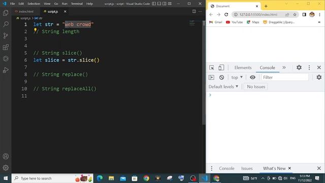
Task: Open the editor More Actions ellipsis
Action: click(200, 11)
